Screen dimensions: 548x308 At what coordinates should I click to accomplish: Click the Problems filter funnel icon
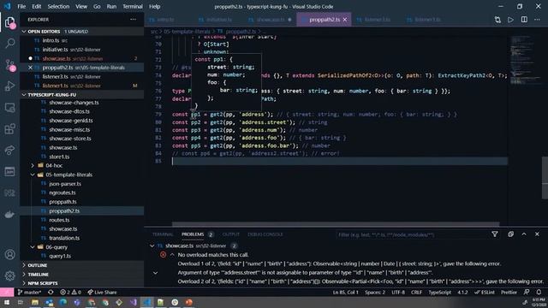coord(495,234)
